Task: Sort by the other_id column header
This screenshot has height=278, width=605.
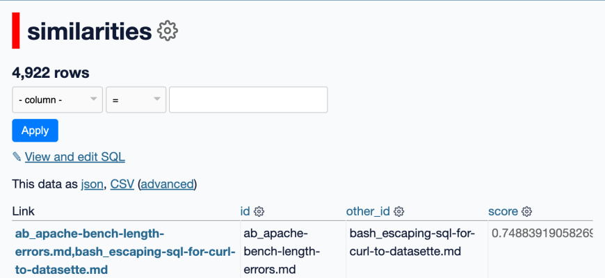Action: [x=368, y=211]
